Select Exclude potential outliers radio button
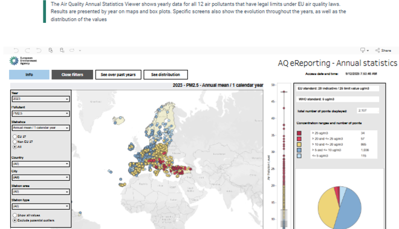This screenshot has width=399, height=229. (x=15, y=221)
